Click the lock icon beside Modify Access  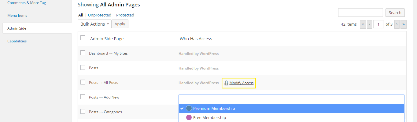coord(226,83)
